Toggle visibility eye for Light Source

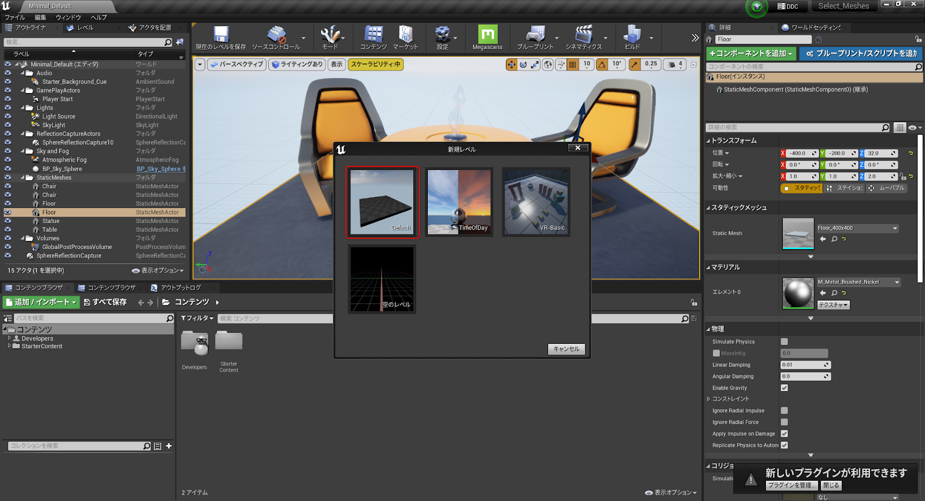[x=8, y=116]
